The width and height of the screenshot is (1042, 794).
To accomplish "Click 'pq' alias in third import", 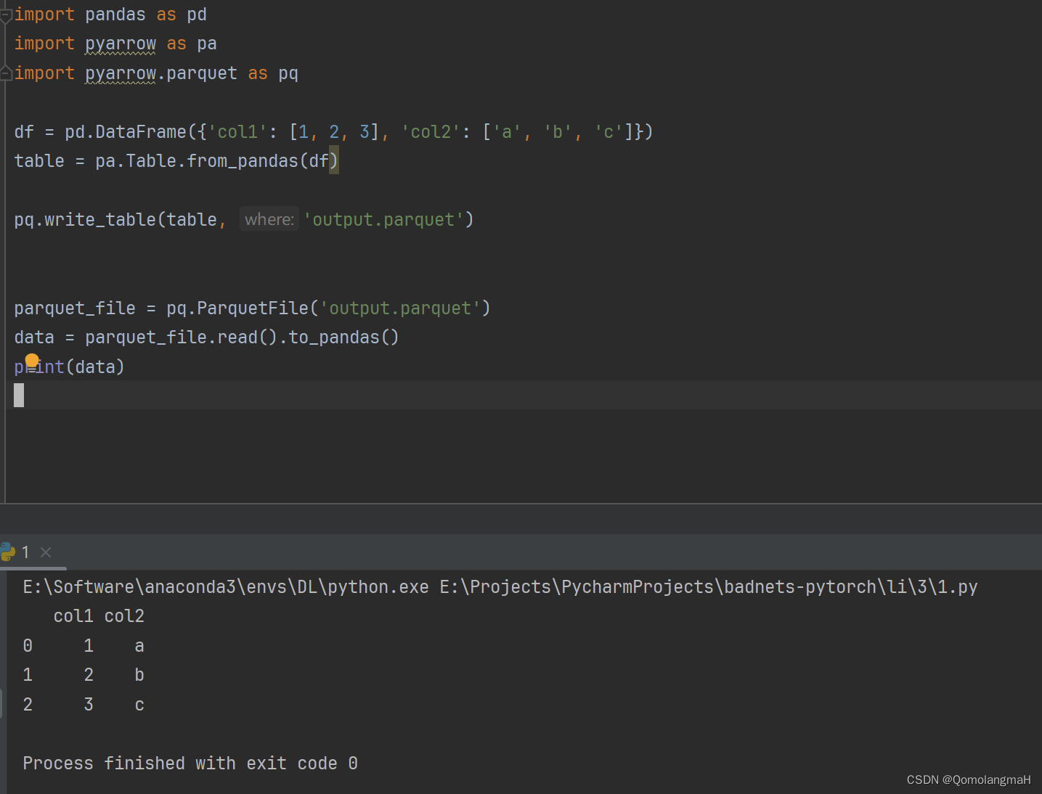I will (x=288, y=73).
